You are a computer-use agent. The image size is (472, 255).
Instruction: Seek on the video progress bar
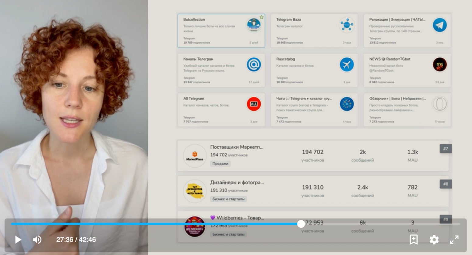pyautogui.click(x=236, y=224)
